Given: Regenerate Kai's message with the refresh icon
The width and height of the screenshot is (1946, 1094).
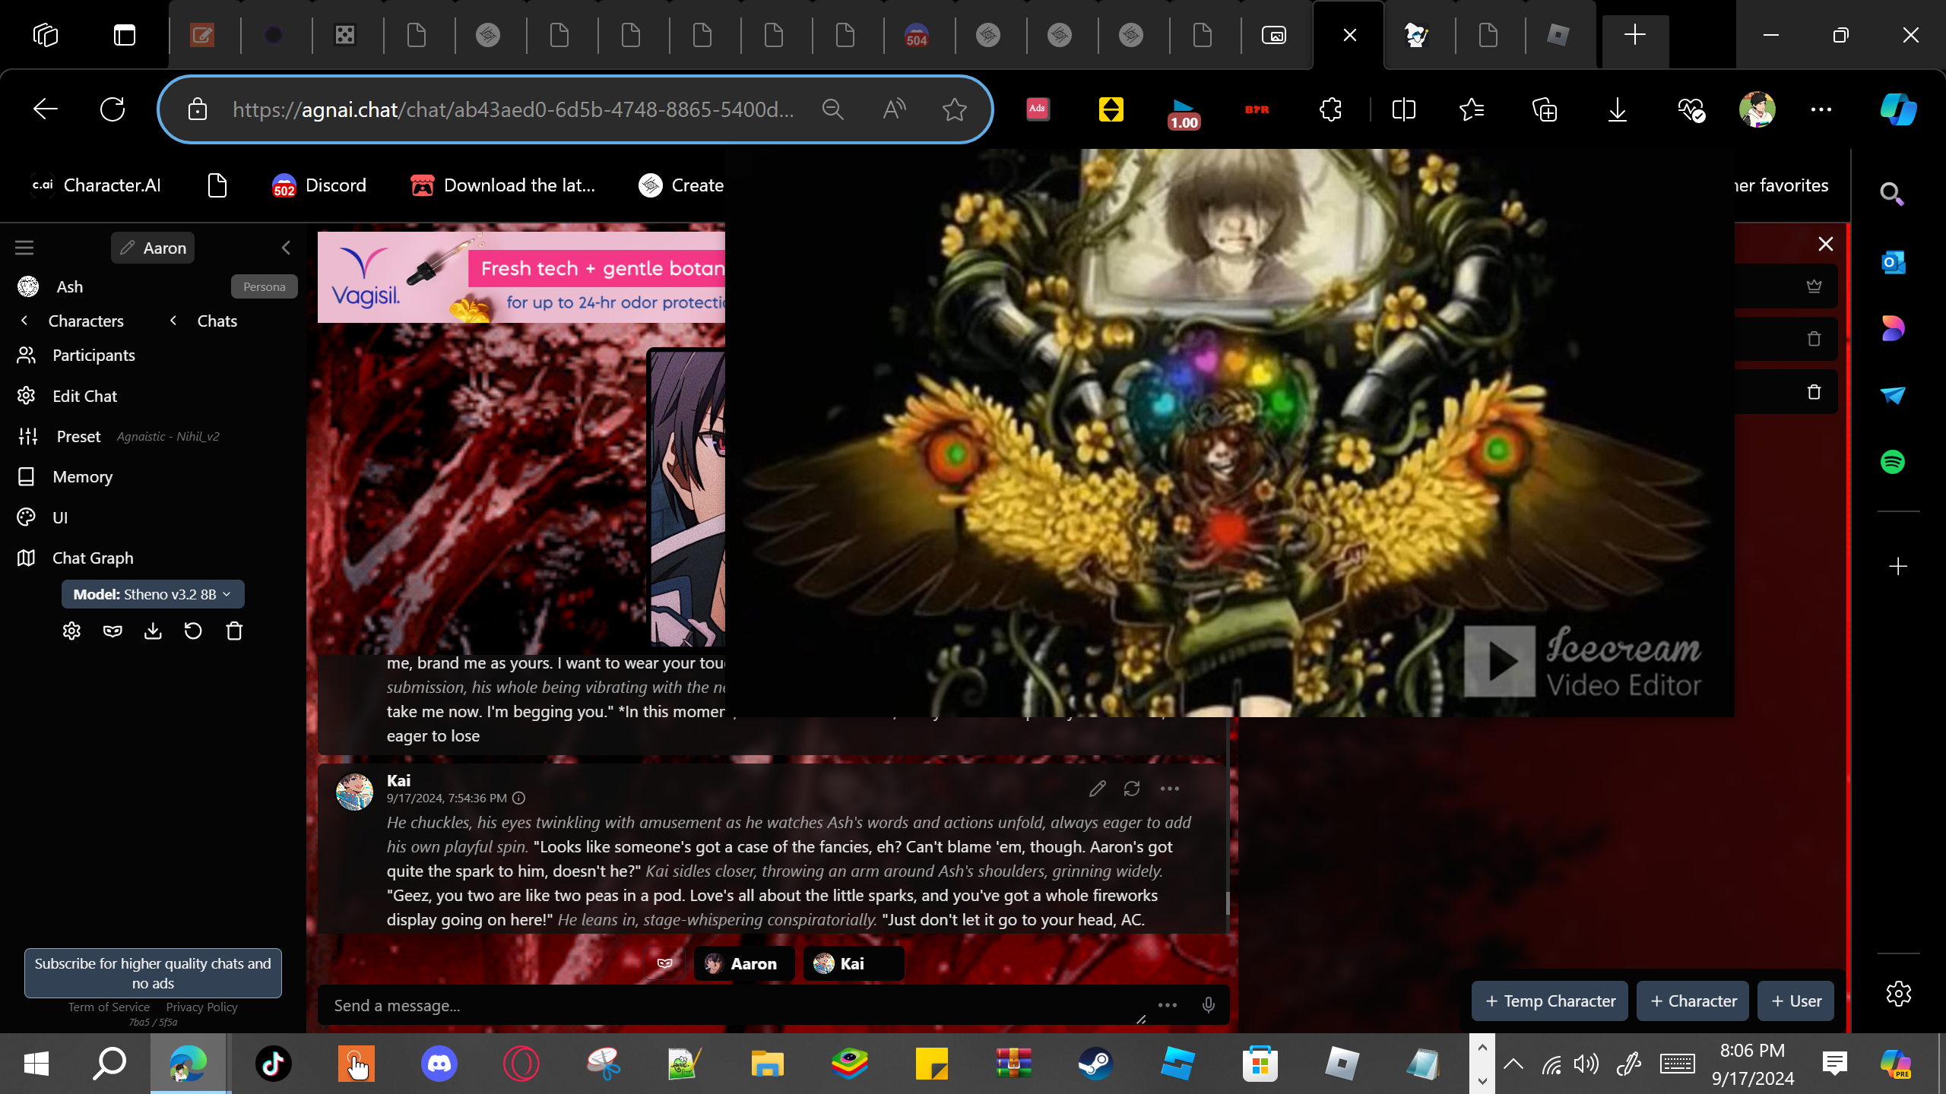Looking at the screenshot, I should coord(1132,789).
